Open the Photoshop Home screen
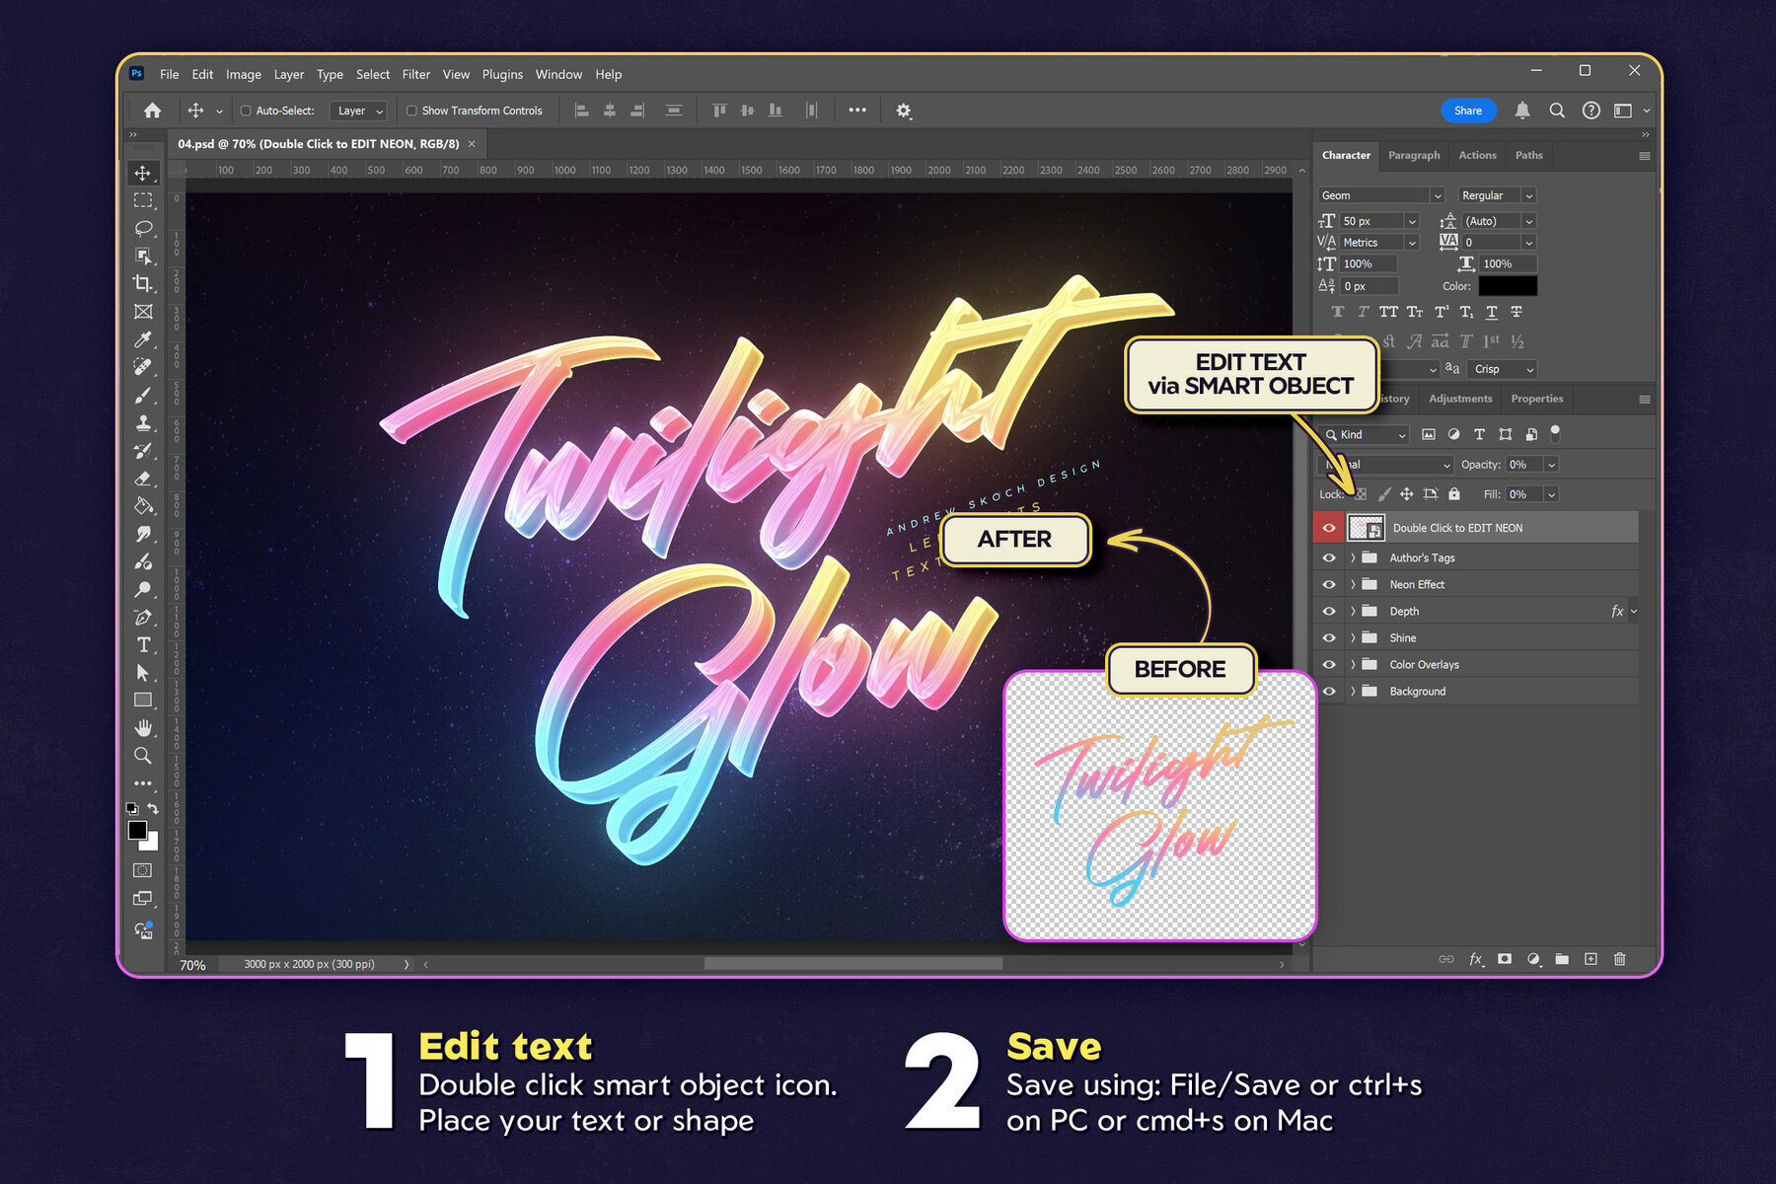 (151, 111)
